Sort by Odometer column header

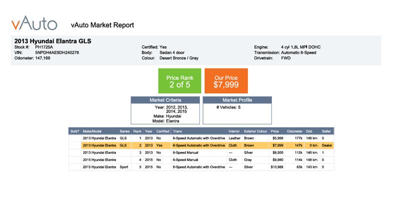294,131
